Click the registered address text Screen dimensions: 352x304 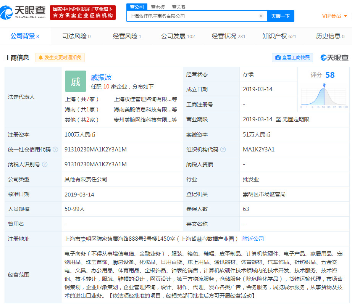151,239
